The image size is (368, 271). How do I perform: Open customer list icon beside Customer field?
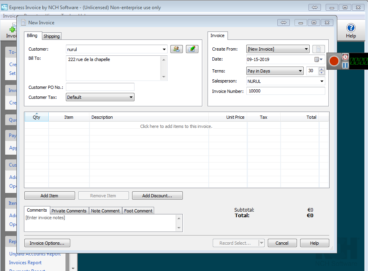tap(176, 49)
